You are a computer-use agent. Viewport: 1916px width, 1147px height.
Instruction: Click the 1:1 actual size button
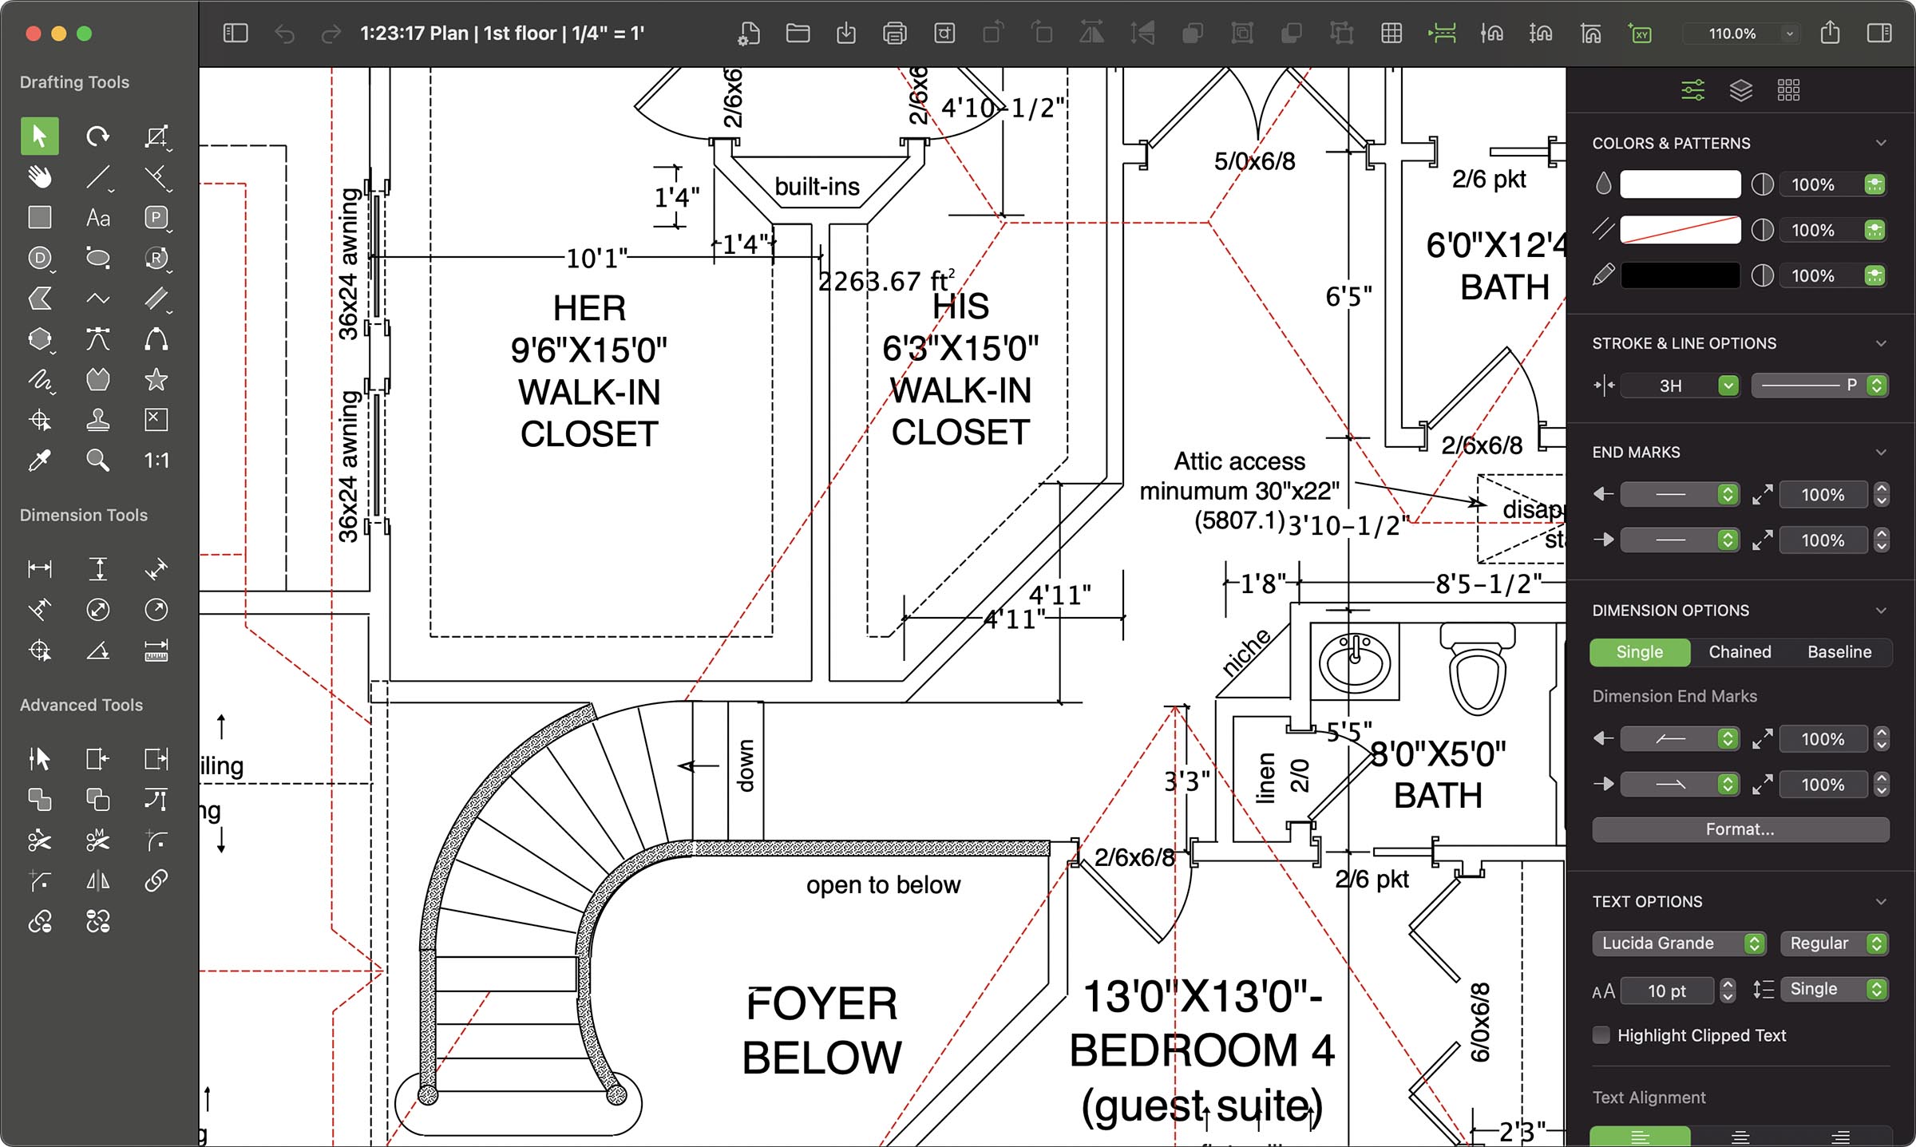156,460
